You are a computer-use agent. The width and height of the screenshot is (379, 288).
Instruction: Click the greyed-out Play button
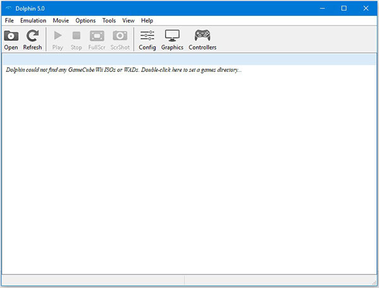point(57,40)
